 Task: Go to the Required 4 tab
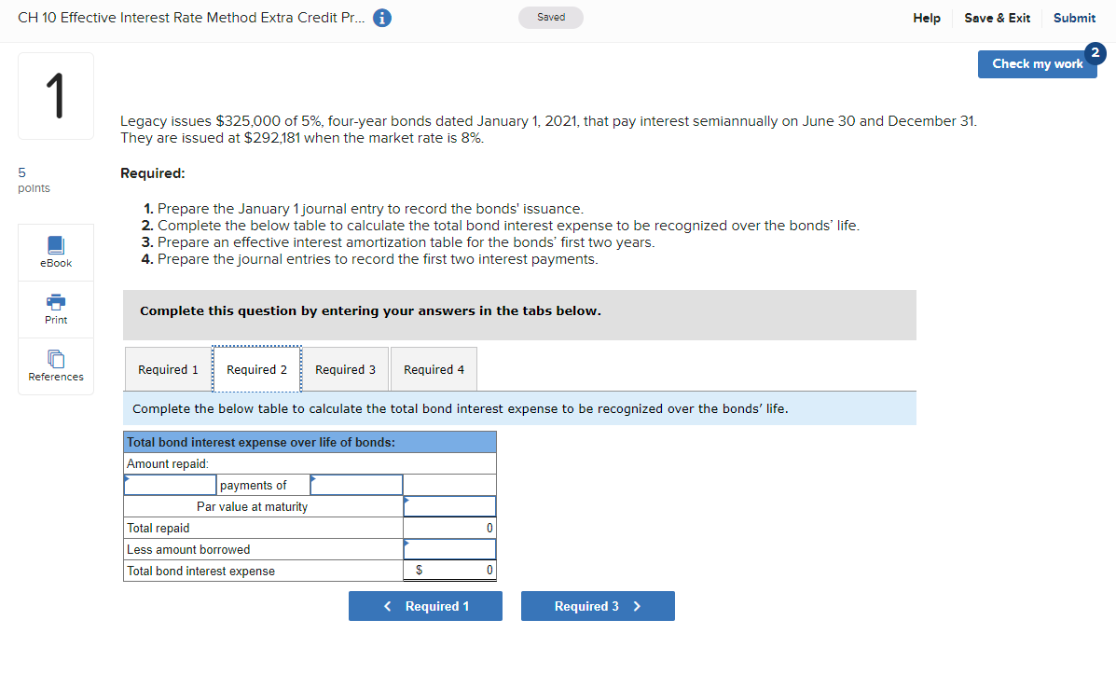434,369
